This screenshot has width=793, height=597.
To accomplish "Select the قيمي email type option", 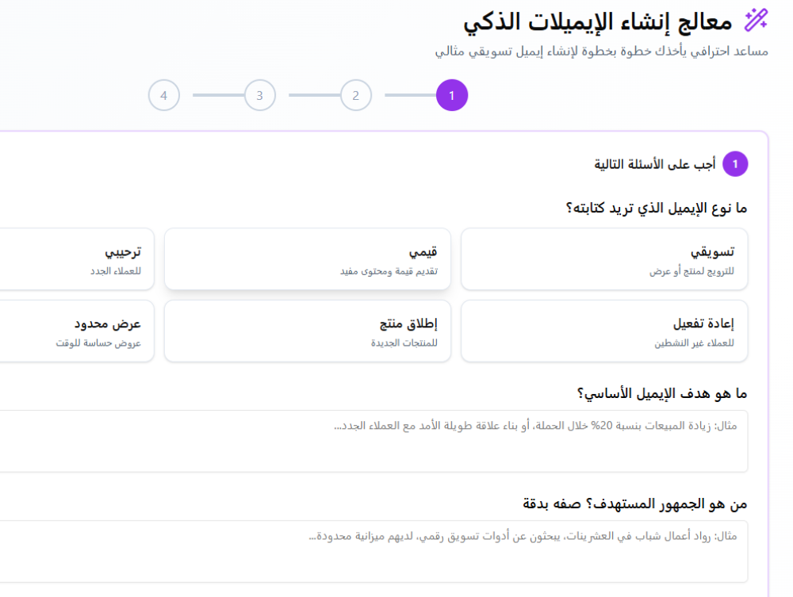I will (x=308, y=259).
